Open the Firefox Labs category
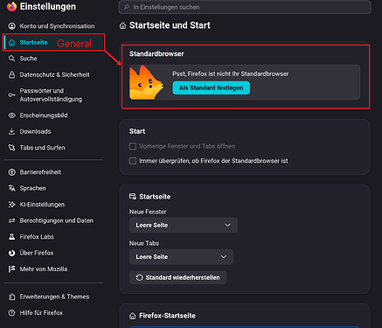382x328 pixels. click(x=53, y=237)
